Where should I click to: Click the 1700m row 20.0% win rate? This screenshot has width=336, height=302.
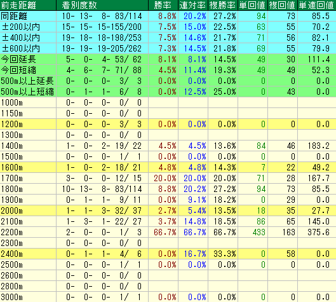(x=165, y=178)
